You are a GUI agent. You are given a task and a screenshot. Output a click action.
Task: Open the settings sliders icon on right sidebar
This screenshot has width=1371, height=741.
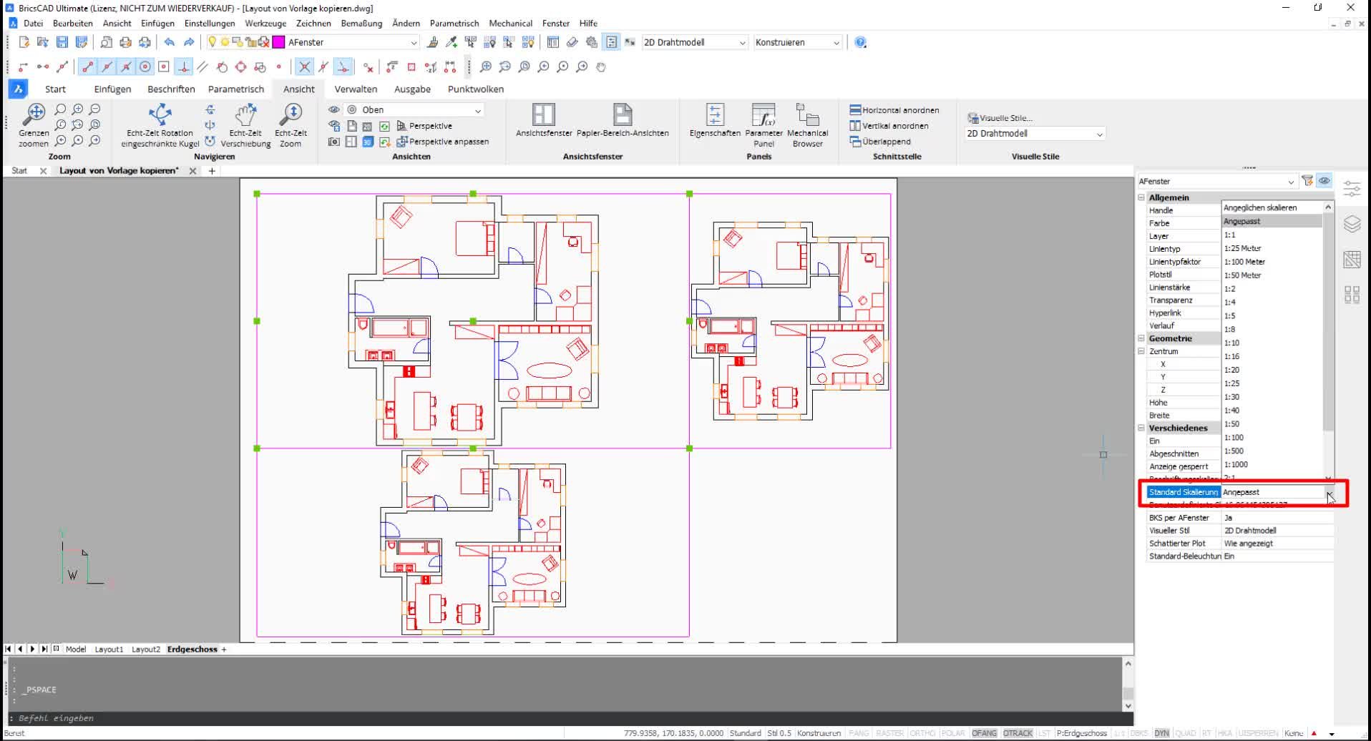point(1352,189)
